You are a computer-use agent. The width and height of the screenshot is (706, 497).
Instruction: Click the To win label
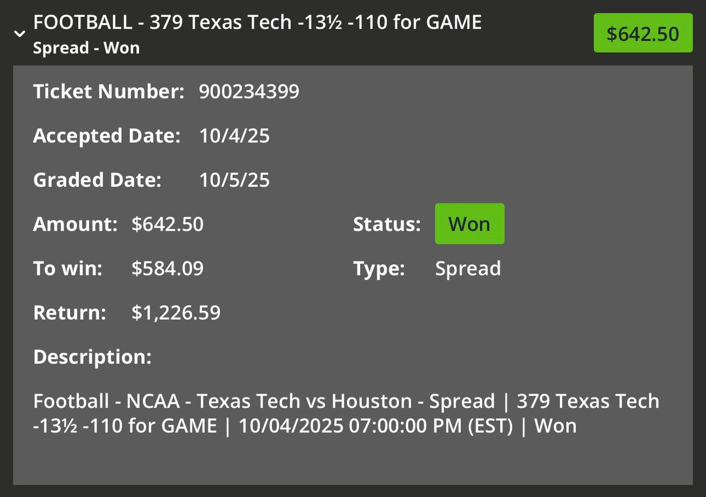point(68,268)
